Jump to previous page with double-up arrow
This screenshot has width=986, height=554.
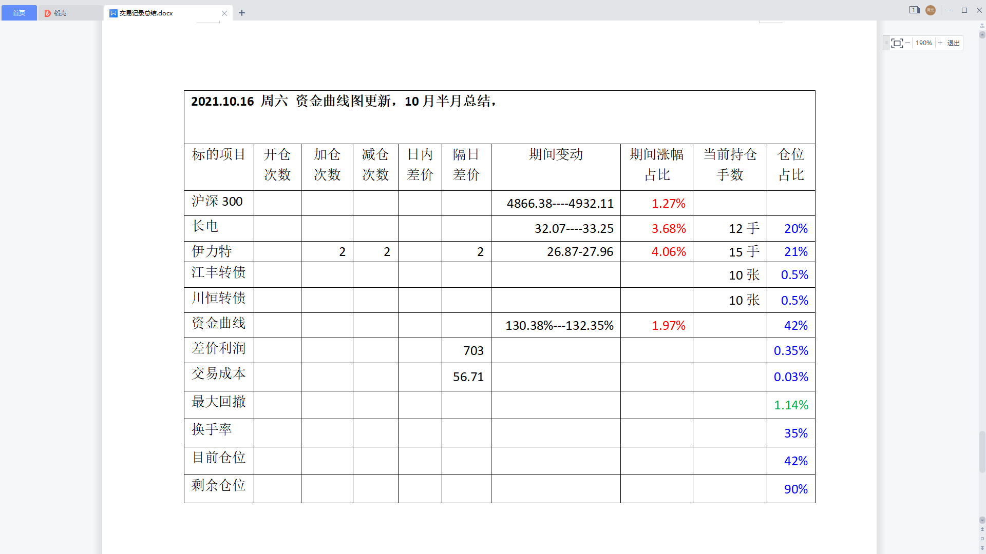tap(982, 529)
